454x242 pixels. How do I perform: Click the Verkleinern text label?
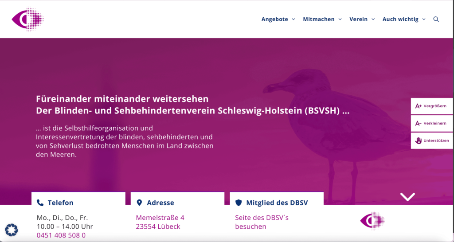click(435, 123)
